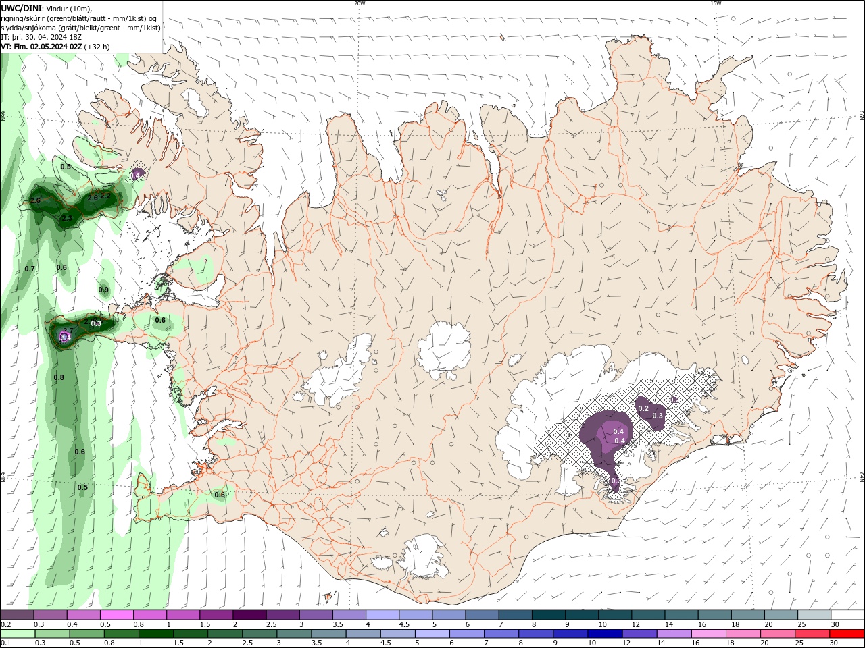Click the '2.3' precipitation value on the map

[67, 219]
